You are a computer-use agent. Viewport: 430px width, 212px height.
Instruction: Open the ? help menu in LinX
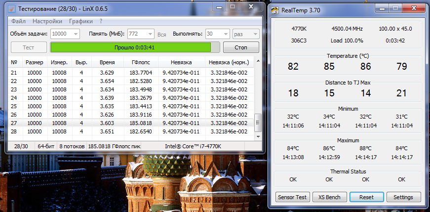pos(101,21)
